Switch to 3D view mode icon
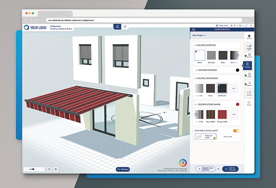 (x=117, y=27)
